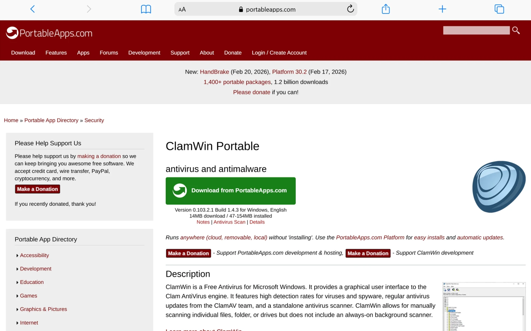Click the ClamWin shell logo image
The height and width of the screenshot is (331, 531).
(x=499, y=187)
